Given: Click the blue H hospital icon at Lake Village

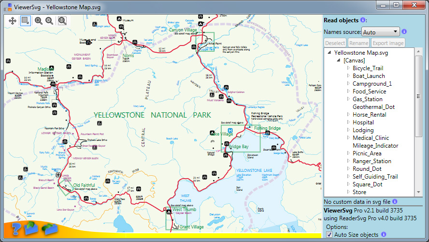Looking at the screenshot, I should tap(230, 131).
